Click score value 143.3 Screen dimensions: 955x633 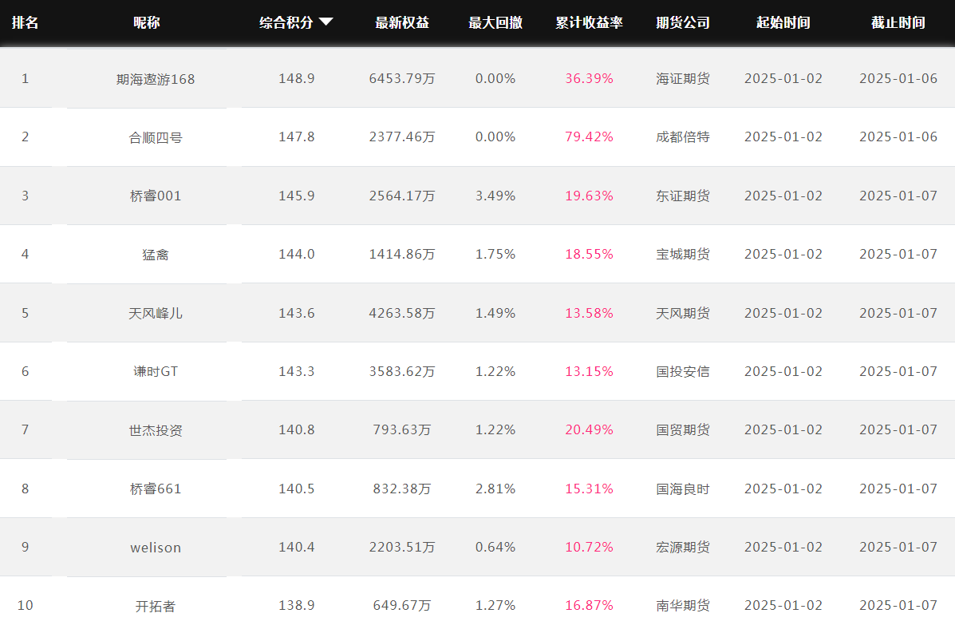coord(297,371)
